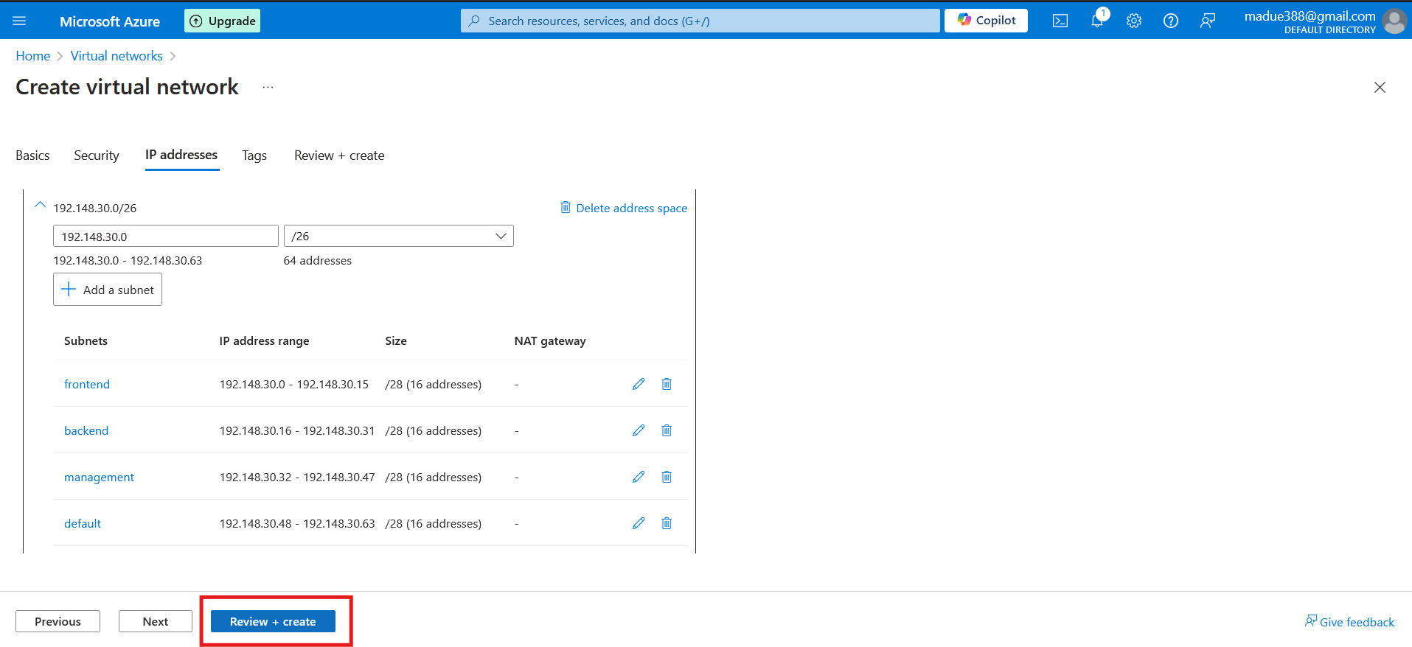The height and width of the screenshot is (647, 1412).
Task: Edit the frontend subnet with pencil icon
Action: pyautogui.click(x=639, y=384)
